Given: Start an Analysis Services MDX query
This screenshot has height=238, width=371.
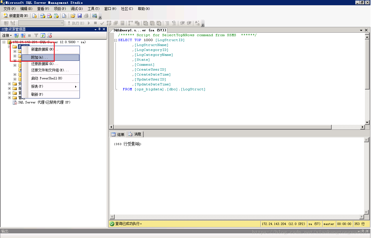Looking at the screenshot, I should pos(43,16).
